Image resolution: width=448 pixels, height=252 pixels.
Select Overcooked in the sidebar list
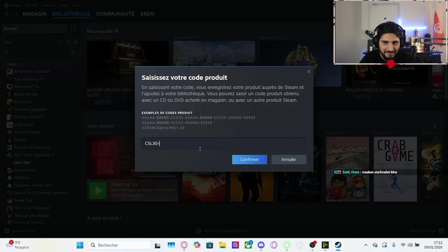pos(24,170)
